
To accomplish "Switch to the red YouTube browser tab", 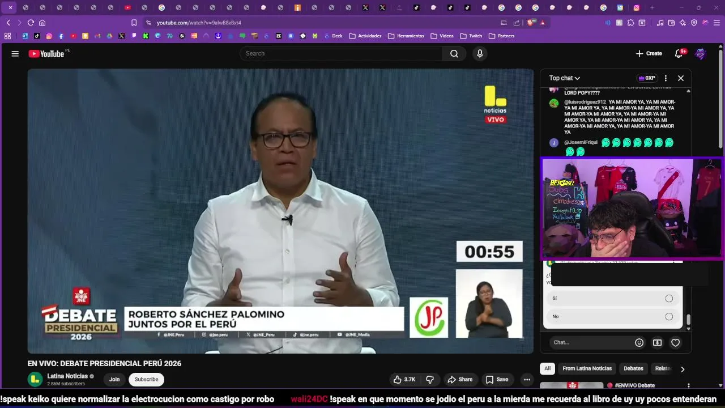I will tap(127, 7).
